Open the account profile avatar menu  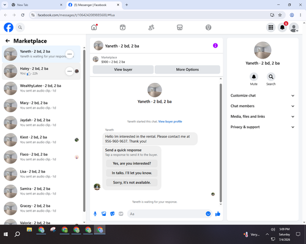click(x=294, y=27)
